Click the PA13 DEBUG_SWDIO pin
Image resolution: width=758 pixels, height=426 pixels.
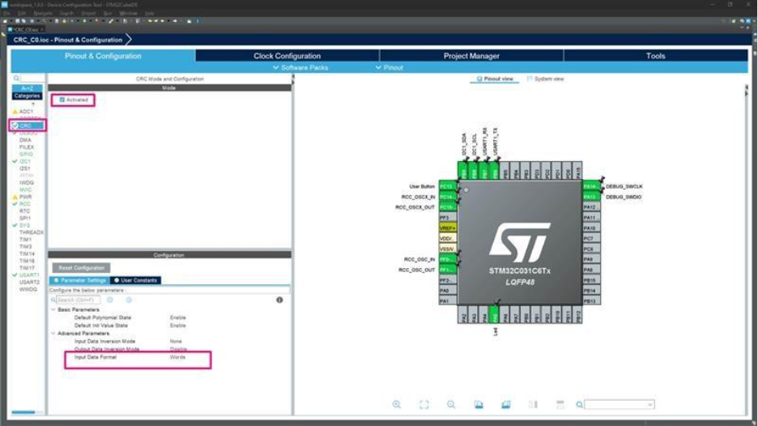(590, 197)
